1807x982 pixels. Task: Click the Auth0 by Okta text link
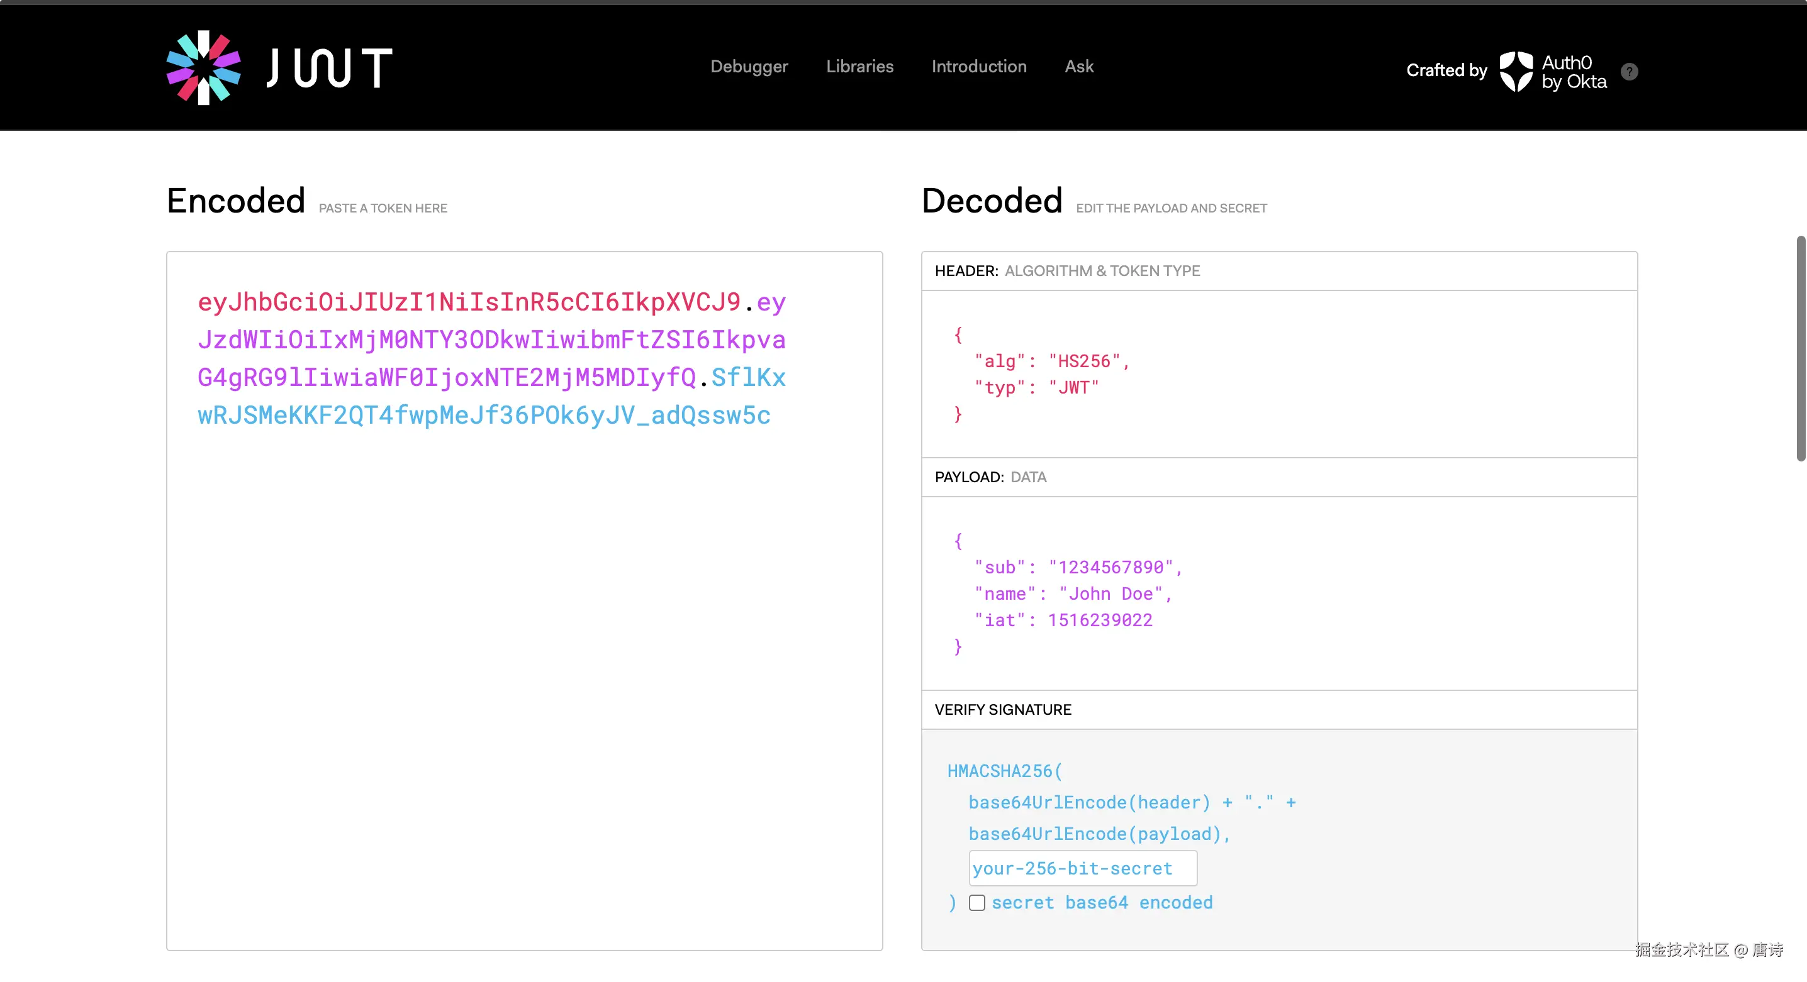1574,72
